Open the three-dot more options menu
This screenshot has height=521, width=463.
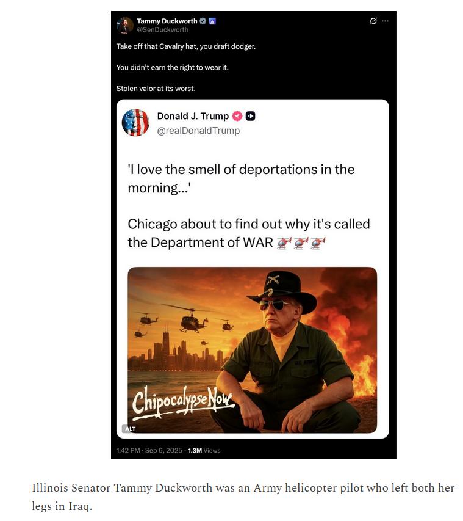(x=385, y=21)
